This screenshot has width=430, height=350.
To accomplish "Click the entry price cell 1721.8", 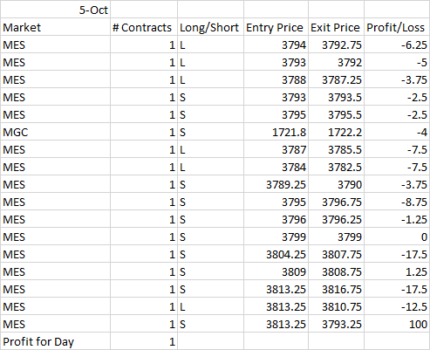I will tap(276, 132).
